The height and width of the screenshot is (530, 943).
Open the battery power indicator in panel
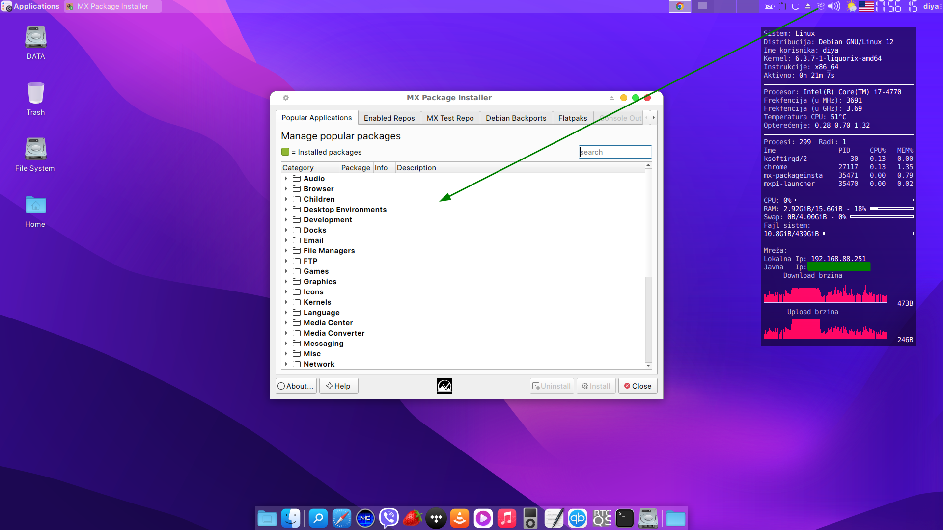pos(769,6)
